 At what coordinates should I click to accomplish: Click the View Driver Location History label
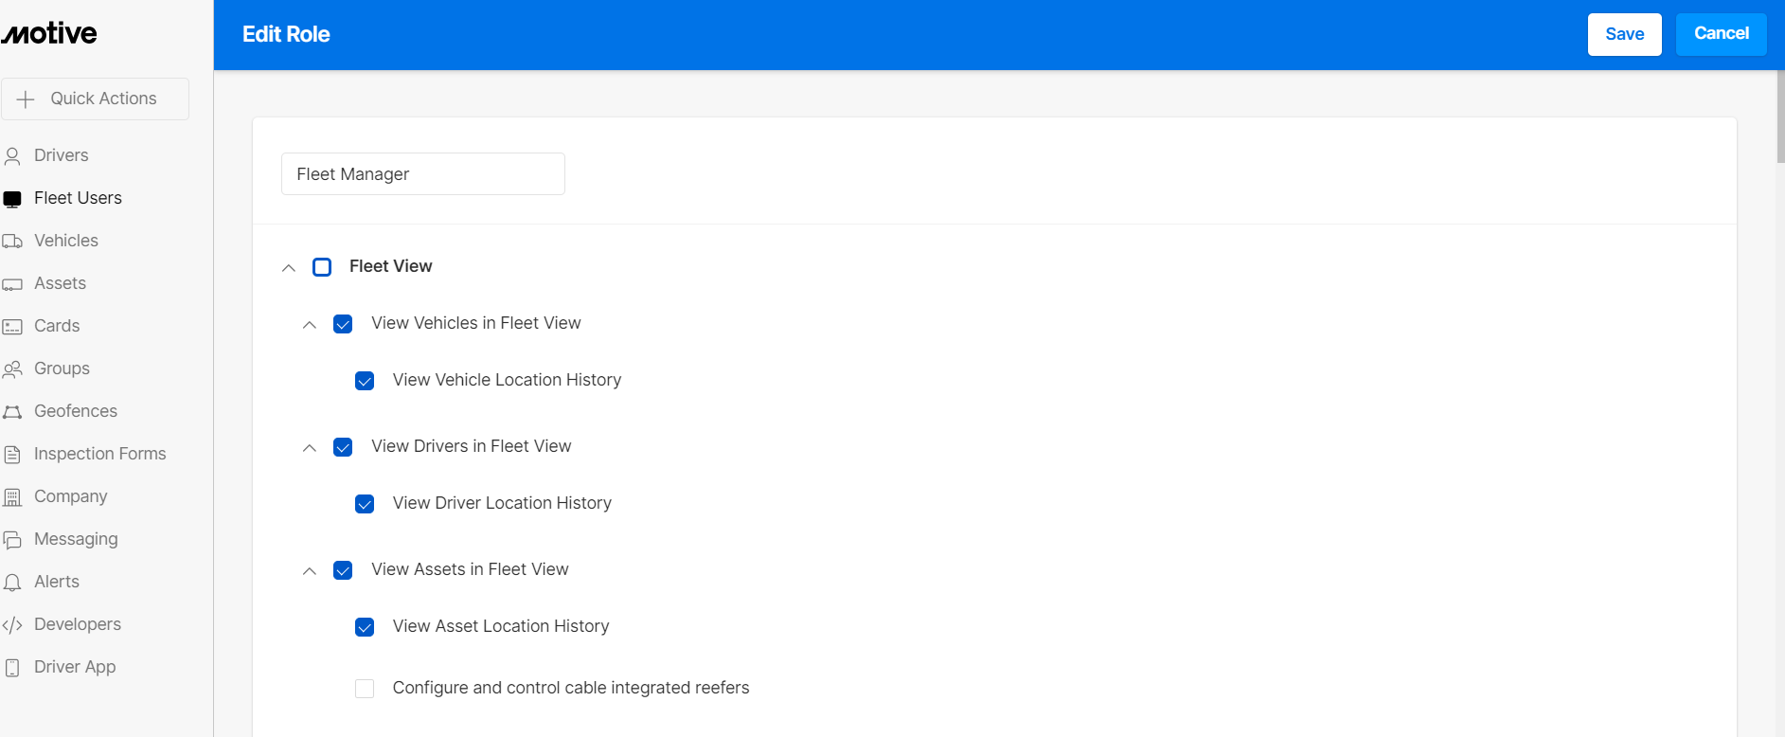[x=502, y=503]
